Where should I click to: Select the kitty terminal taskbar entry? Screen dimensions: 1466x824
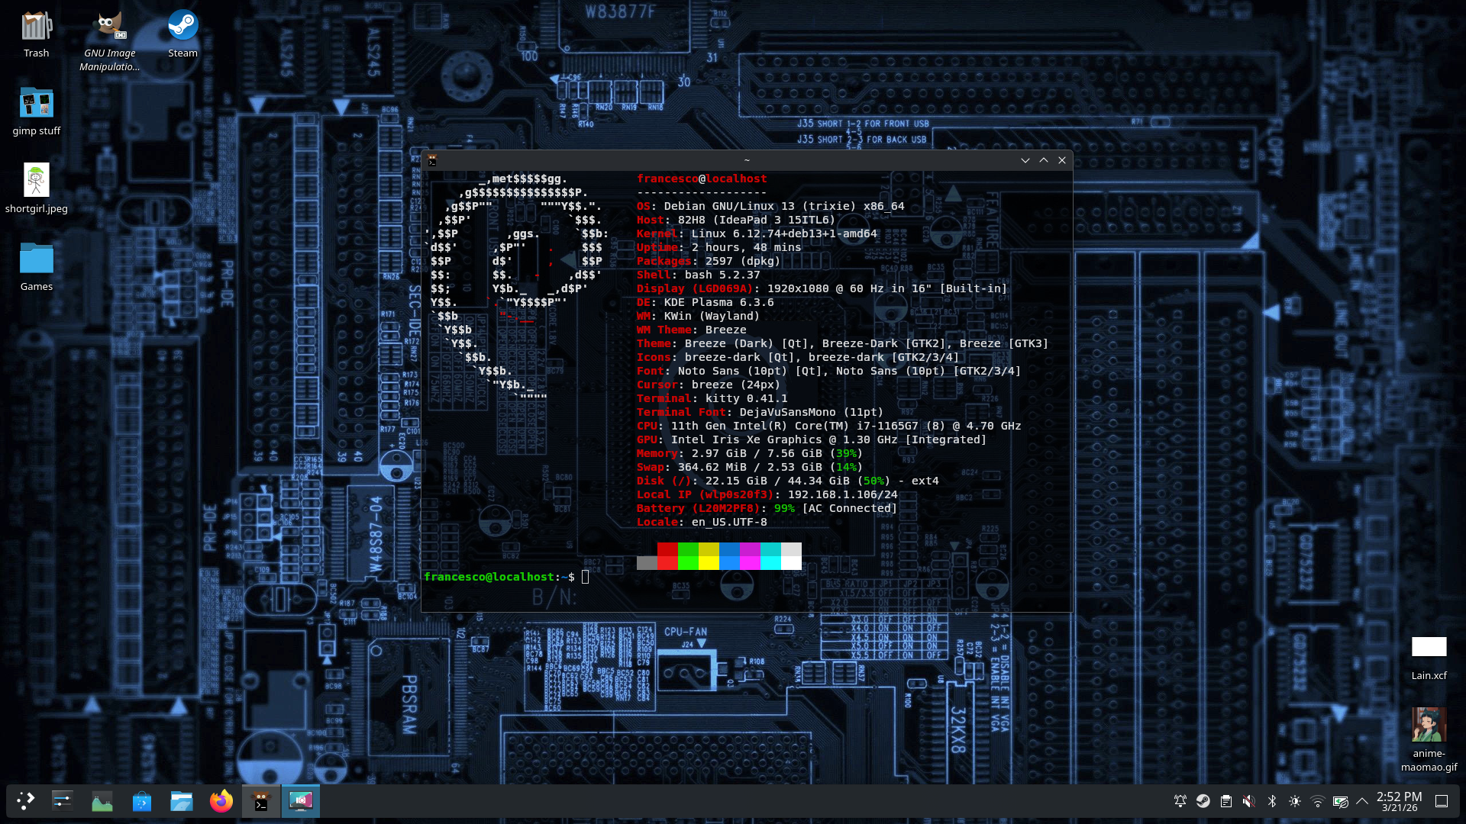coord(261,801)
